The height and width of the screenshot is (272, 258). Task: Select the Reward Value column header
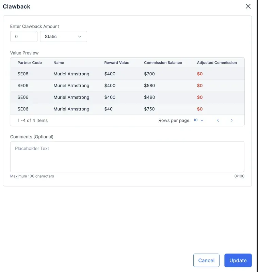click(x=117, y=63)
